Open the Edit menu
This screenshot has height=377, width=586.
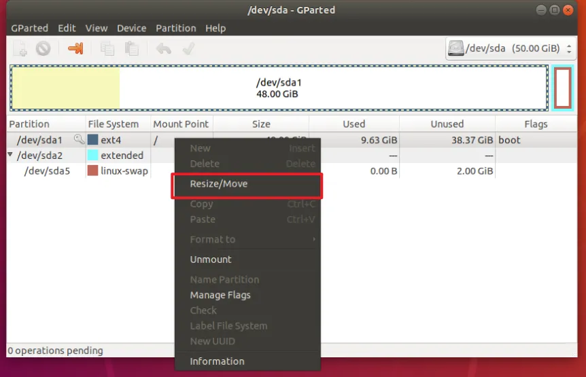(67, 29)
